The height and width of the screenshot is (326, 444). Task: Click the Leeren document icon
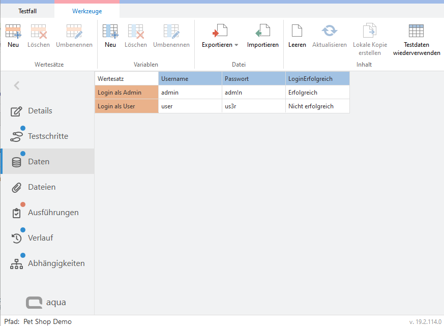[297, 32]
